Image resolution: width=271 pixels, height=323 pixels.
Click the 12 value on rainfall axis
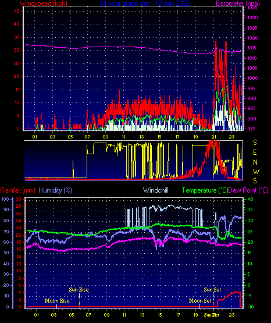(x=19, y=264)
